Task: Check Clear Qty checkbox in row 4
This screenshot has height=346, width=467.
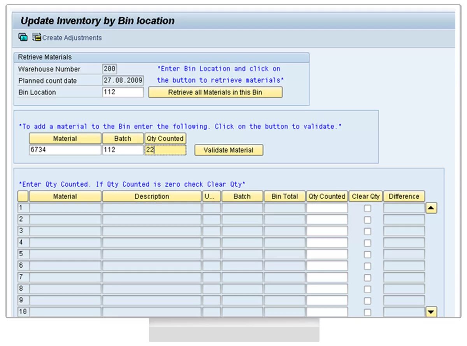Action: tap(367, 243)
